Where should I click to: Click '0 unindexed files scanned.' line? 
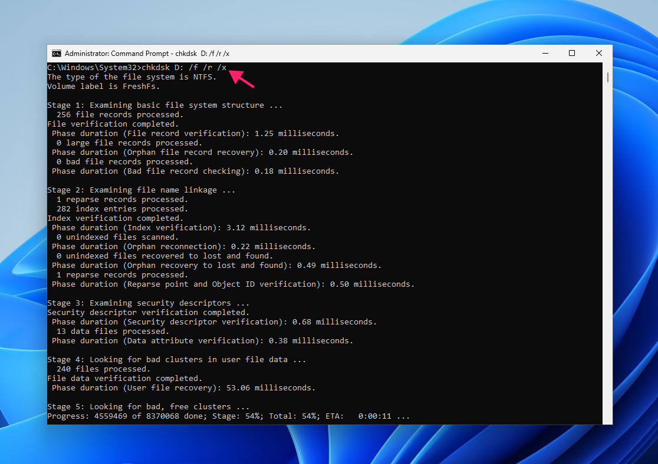tap(117, 237)
